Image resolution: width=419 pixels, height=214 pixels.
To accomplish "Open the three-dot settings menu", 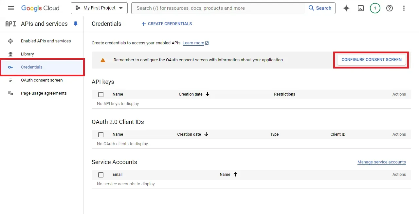I will (404, 8).
